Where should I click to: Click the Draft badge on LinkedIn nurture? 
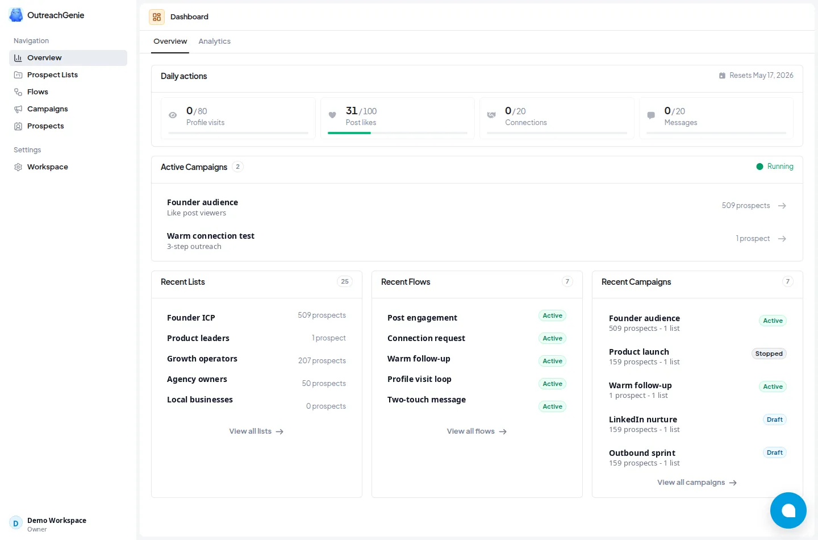coord(774,419)
